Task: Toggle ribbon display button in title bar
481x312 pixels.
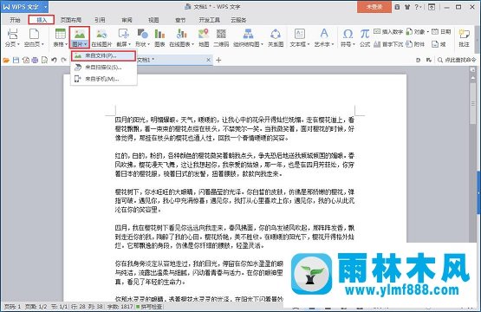Action: coord(432,7)
